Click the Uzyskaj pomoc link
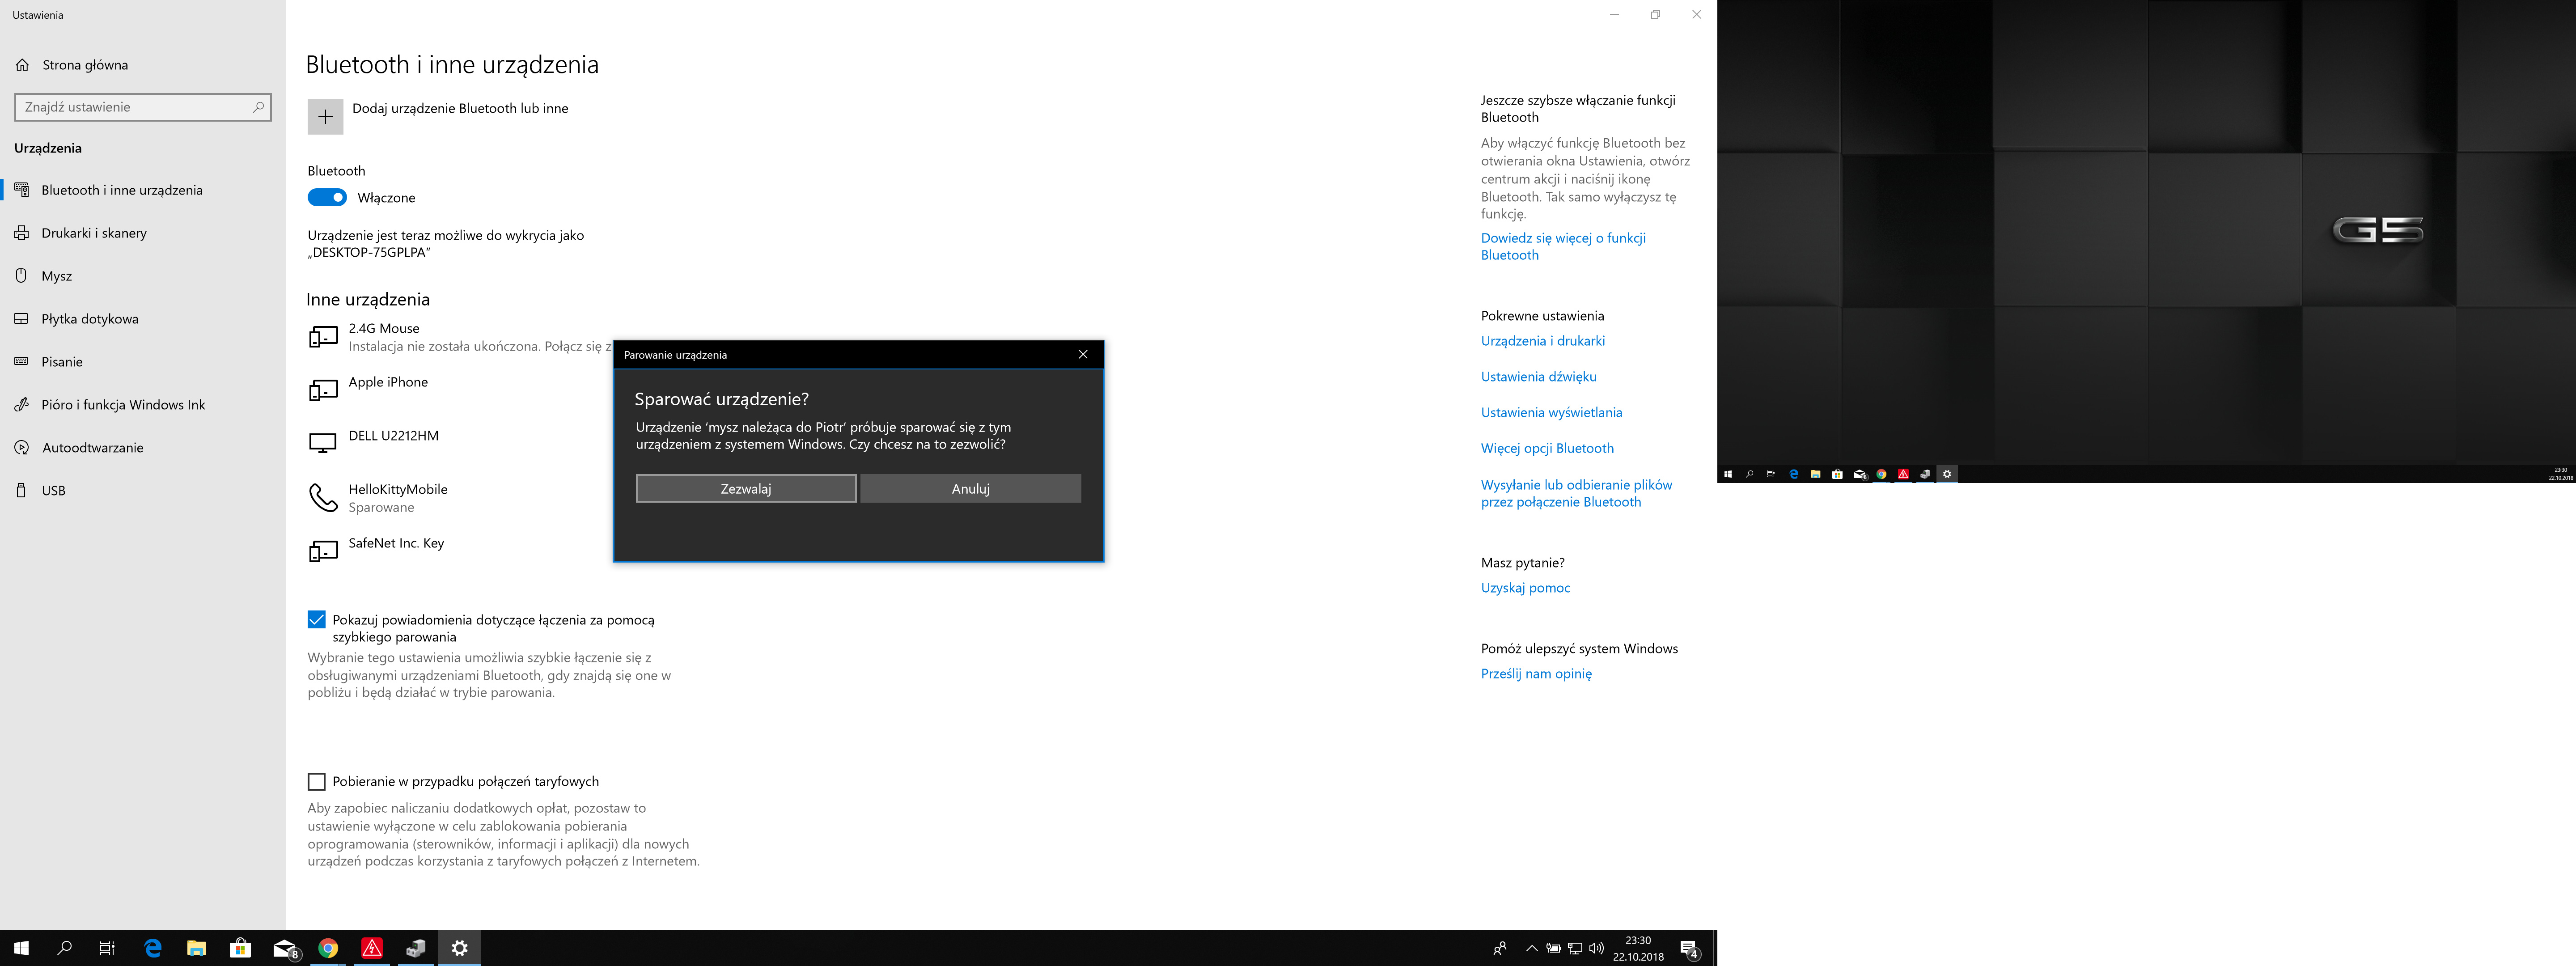 (x=1525, y=588)
